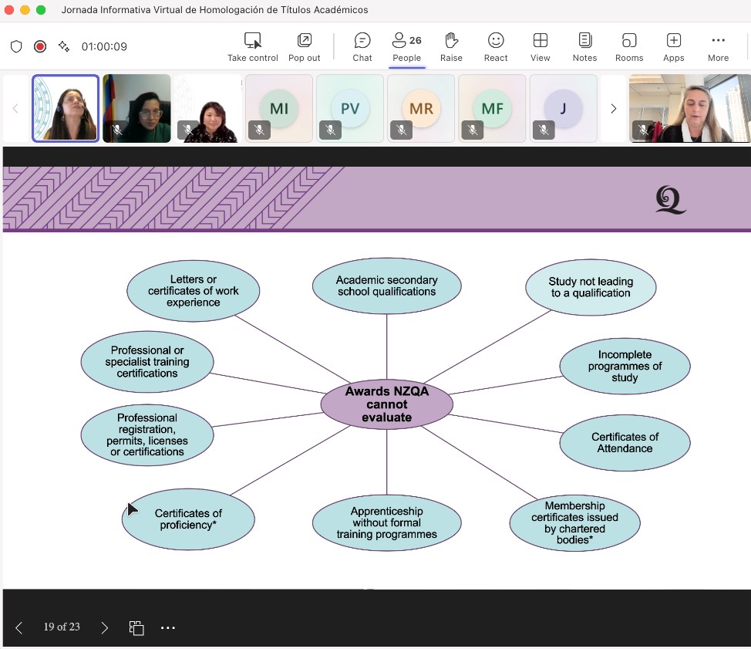Screen dimensions: 751x649
Task: Raise your hand
Action: point(451,47)
